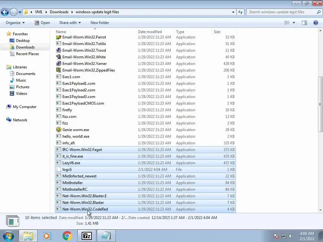323x242 pixels.
Task: Select the Email-Worm.Win32.Parrot file icon
Action: click(x=58, y=37)
